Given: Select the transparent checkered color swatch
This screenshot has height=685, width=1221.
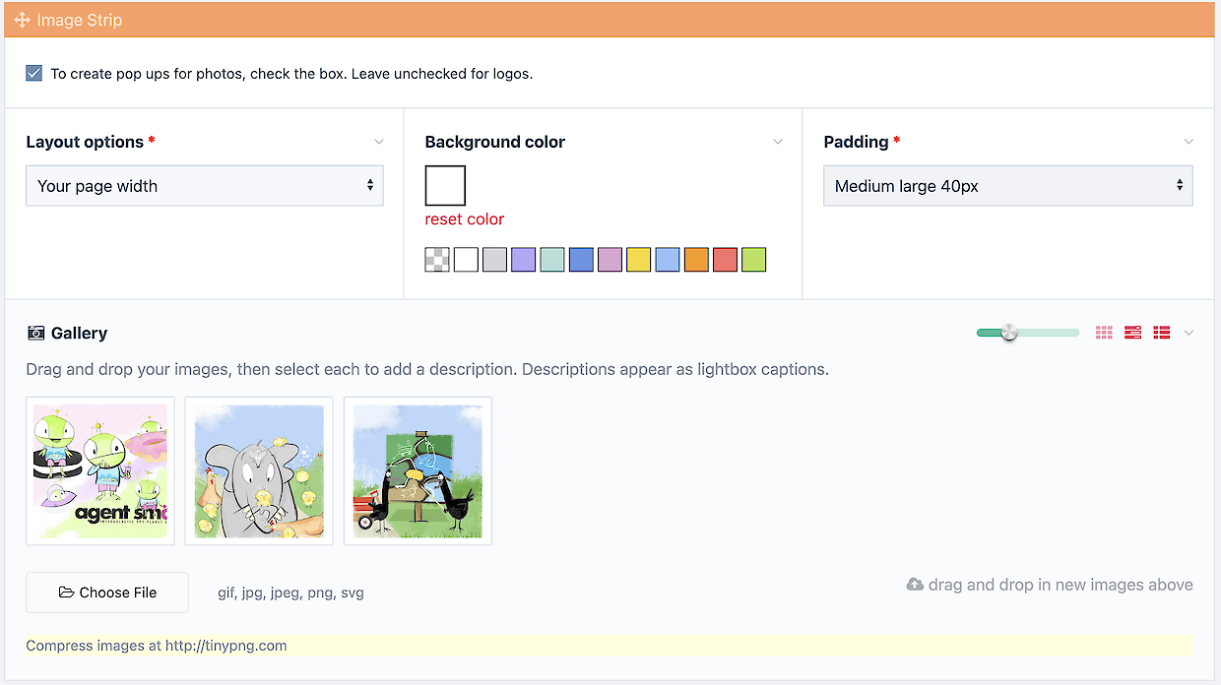Looking at the screenshot, I should (x=437, y=260).
